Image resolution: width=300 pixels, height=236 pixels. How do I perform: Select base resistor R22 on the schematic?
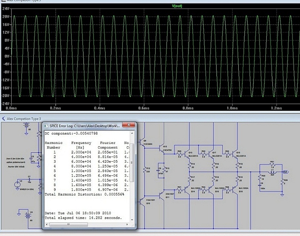tap(203, 154)
